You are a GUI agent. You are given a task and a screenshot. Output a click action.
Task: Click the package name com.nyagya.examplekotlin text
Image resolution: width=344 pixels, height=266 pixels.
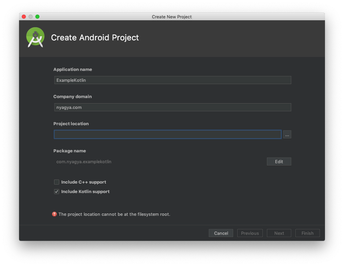(x=84, y=162)
